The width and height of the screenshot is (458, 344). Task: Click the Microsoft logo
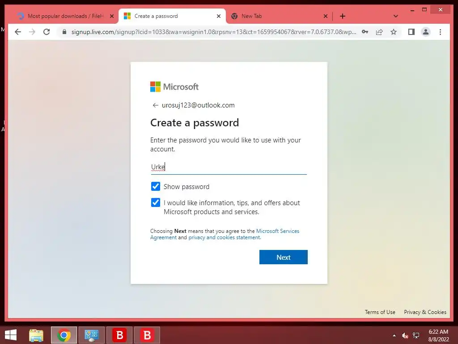[174, 86]
